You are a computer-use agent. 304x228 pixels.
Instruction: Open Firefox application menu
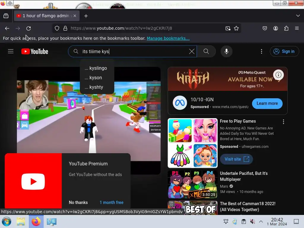tap(297, 28)
